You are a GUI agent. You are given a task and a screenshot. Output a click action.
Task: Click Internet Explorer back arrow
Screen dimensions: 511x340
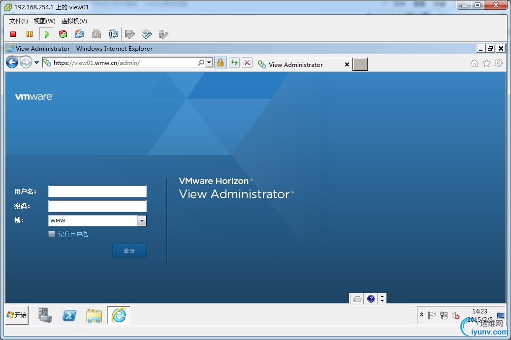click(12, 62)
